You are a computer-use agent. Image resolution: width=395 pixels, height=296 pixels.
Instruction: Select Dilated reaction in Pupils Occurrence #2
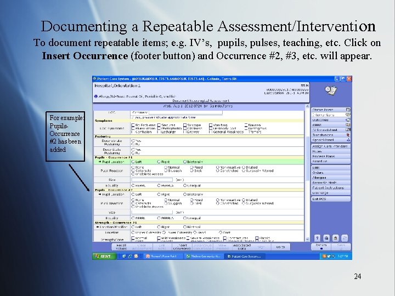(244, 200)
